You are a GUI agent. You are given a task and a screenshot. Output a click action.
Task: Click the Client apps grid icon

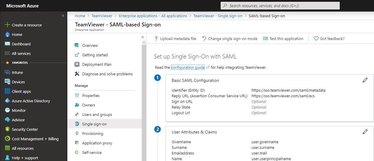[x=7, y=91]
